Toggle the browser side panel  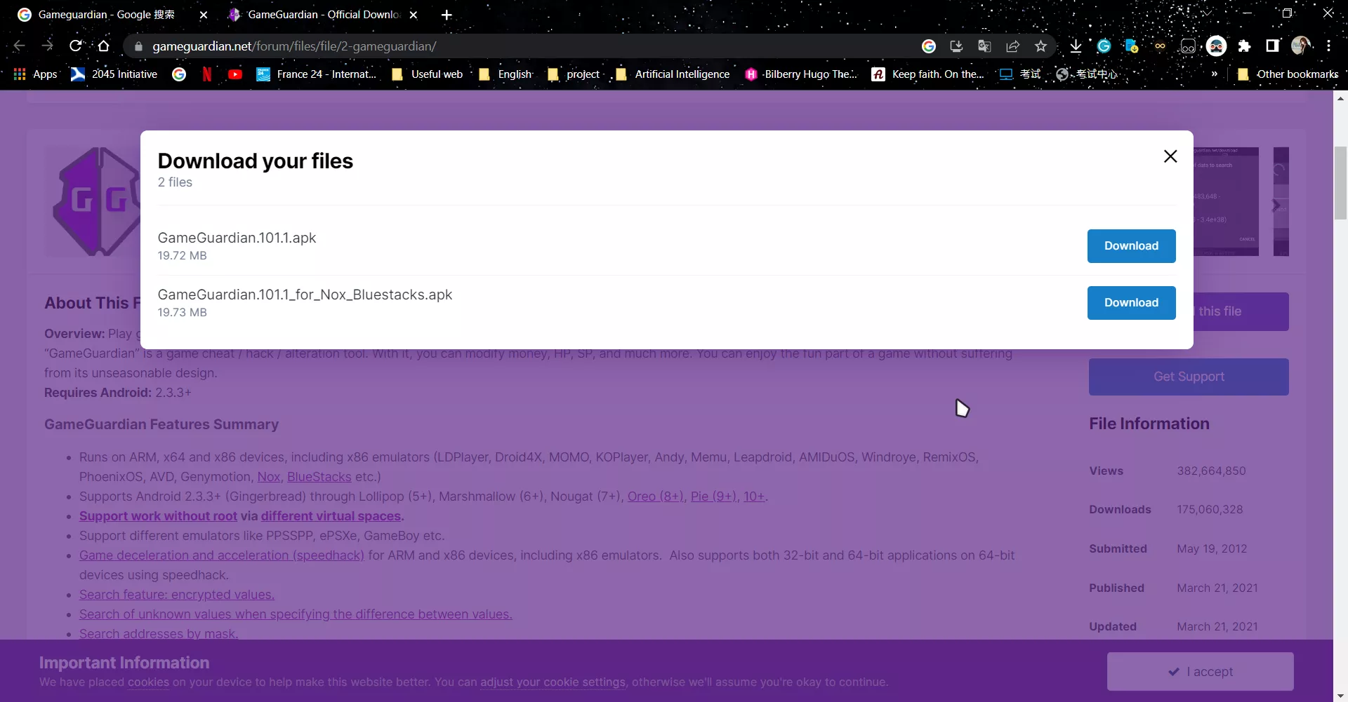click(1272, 46)
